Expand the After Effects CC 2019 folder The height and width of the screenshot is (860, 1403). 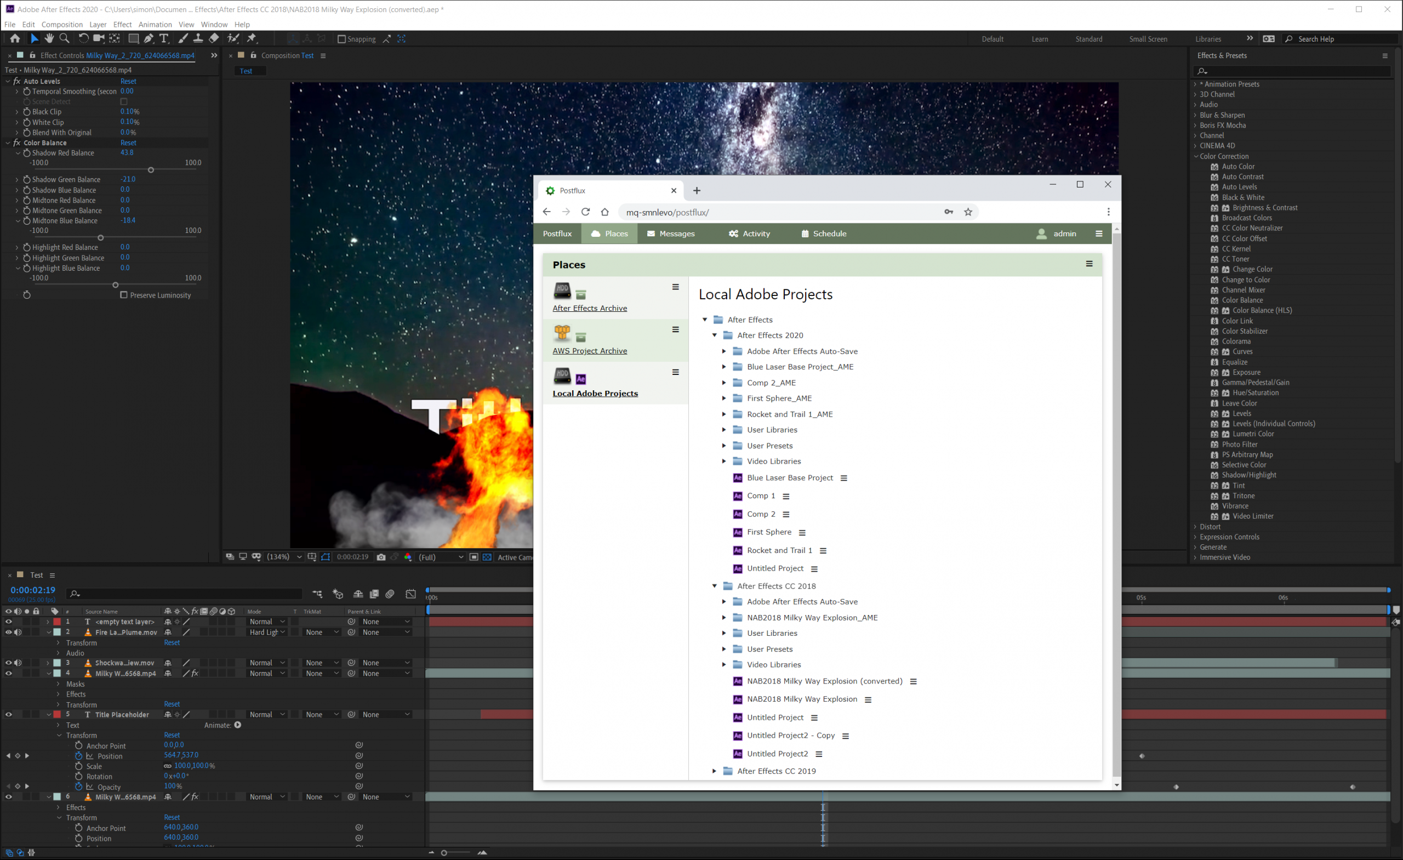coord(714,771)
